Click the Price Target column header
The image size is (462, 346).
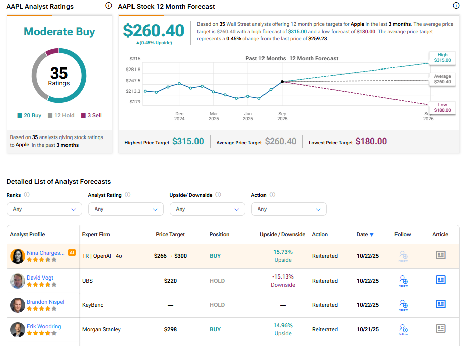(x=170, y=234)
